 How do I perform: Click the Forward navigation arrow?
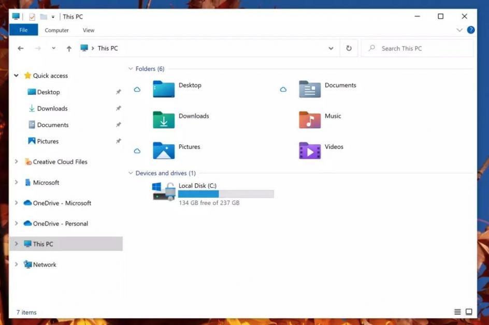pyautogui.click(x=38, y=48)
